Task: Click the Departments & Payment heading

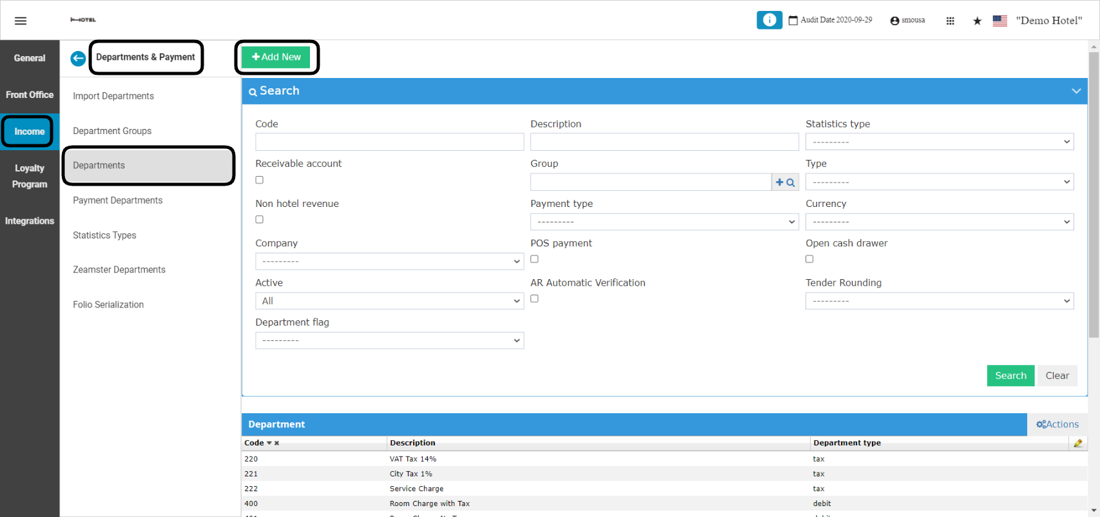Action: click(x=146, y=57)
